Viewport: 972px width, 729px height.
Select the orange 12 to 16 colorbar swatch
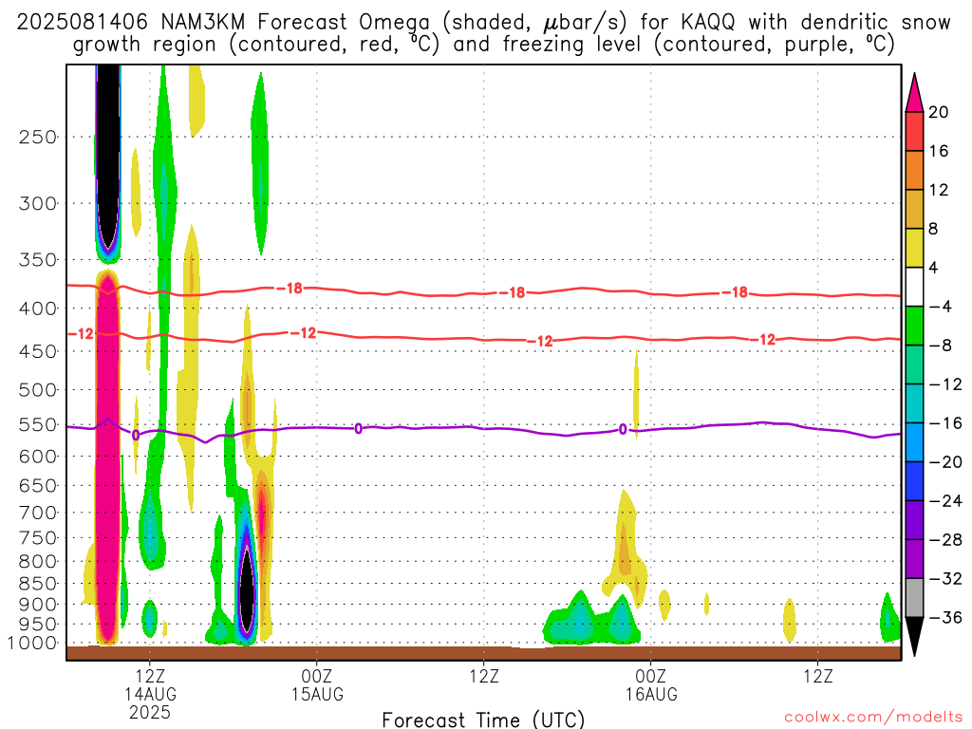[x=914, y=170]
